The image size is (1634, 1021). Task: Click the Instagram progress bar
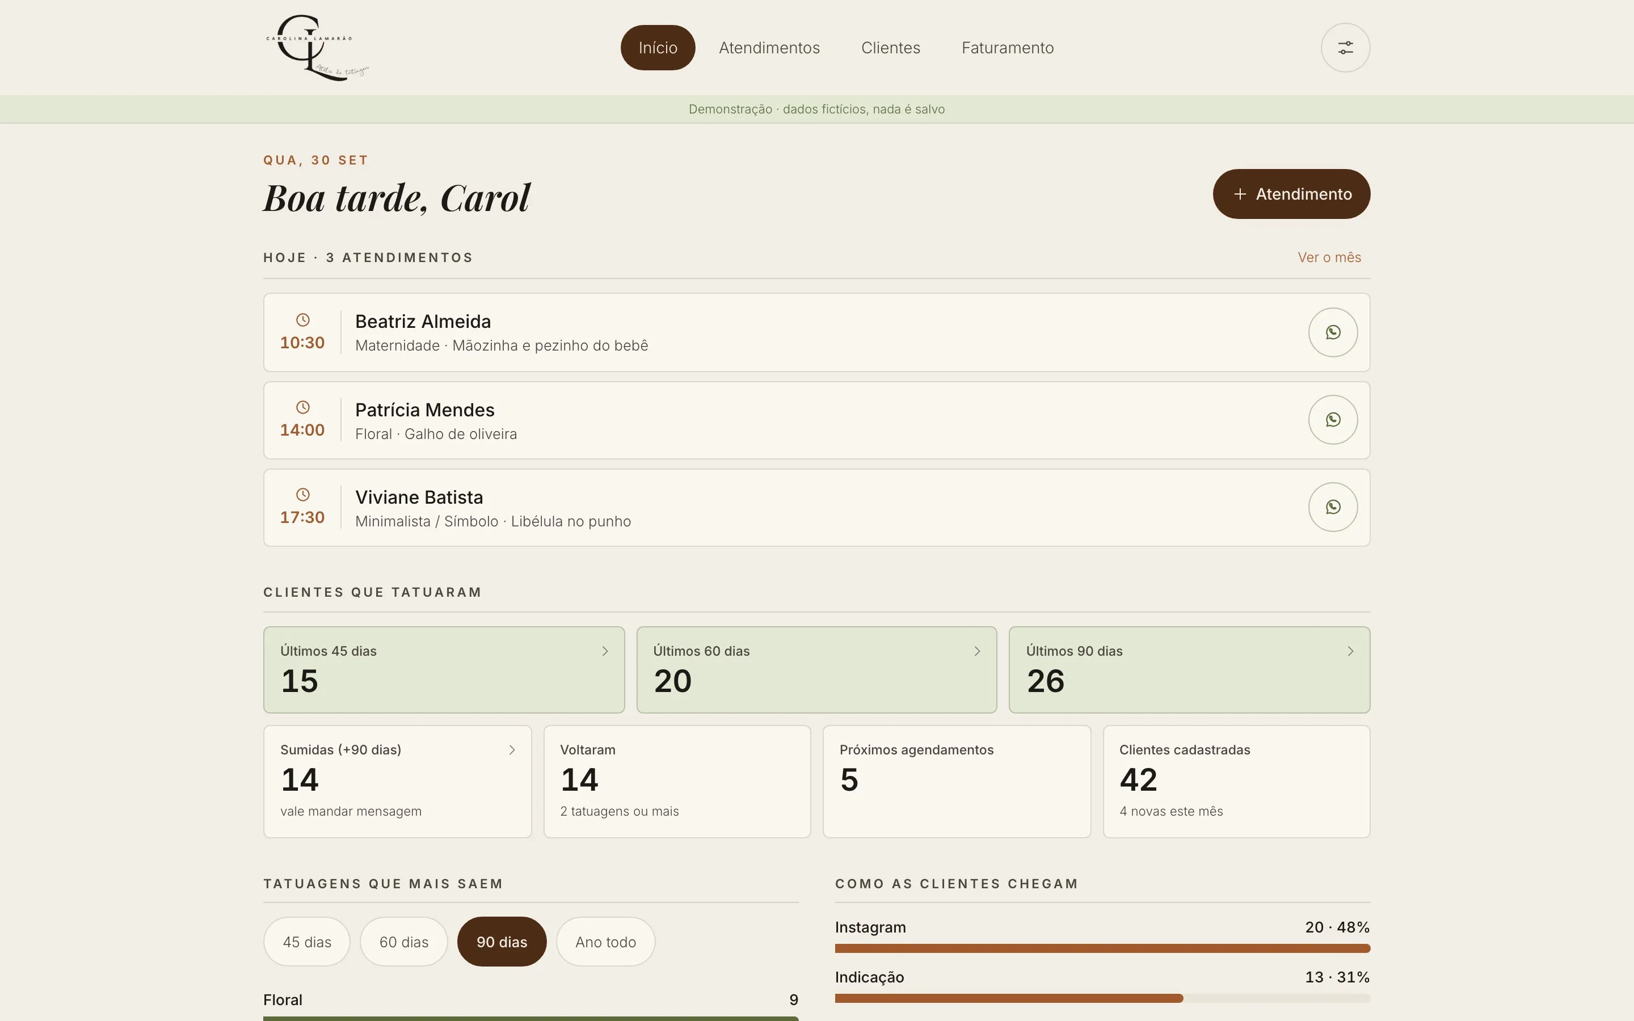click(1102, 949)
